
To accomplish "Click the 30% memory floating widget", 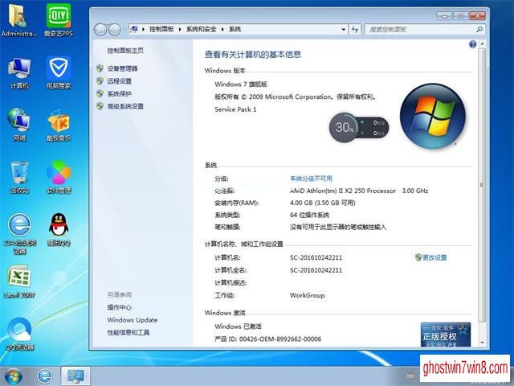I will (359, 127).
